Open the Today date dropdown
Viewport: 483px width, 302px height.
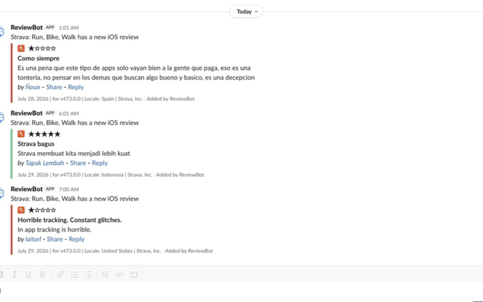point(246,11)
